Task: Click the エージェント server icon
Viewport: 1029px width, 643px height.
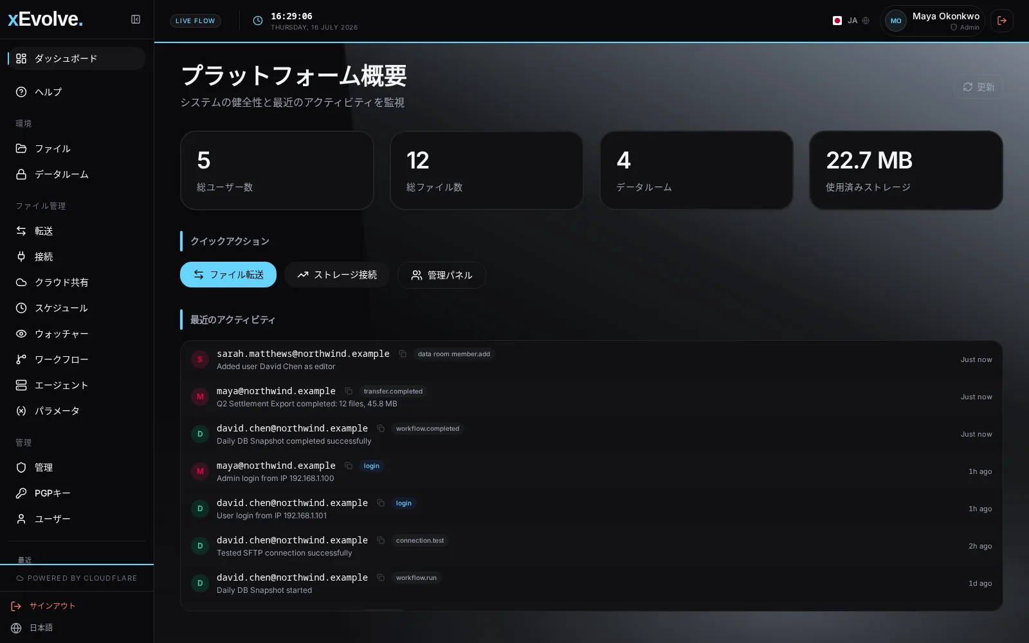Action: (x=21, y=385)
